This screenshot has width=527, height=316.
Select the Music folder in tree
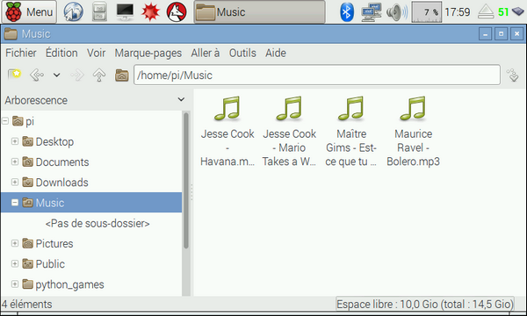pos(91,203)
